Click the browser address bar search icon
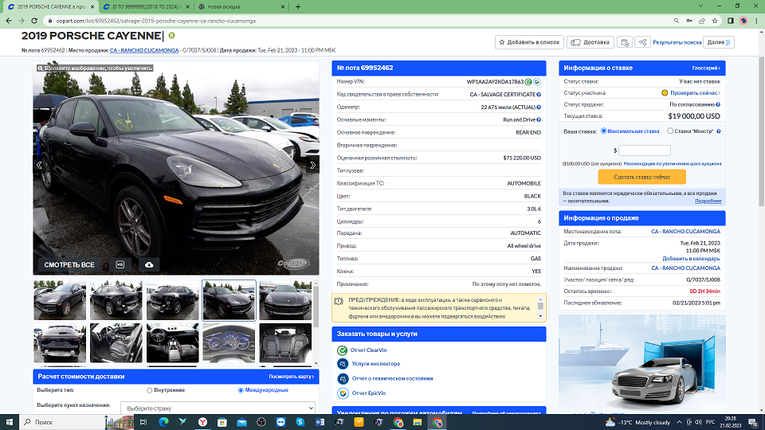This screenshot has height=430, width=765. (x=677, y=21)
